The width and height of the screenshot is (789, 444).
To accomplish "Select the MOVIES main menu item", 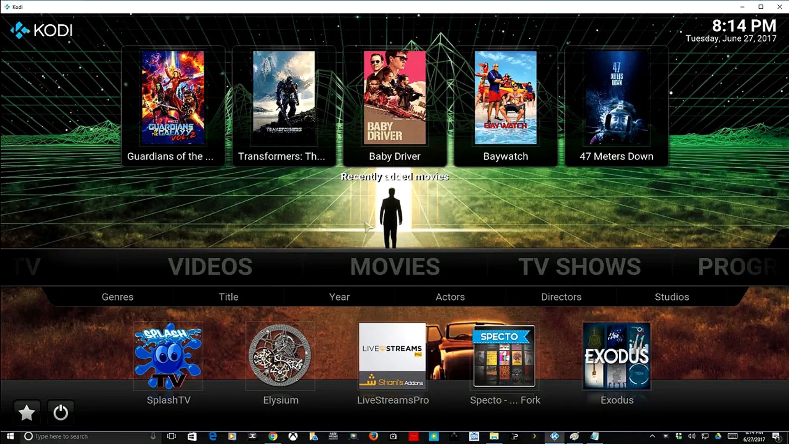I will [x=395, y=266].
